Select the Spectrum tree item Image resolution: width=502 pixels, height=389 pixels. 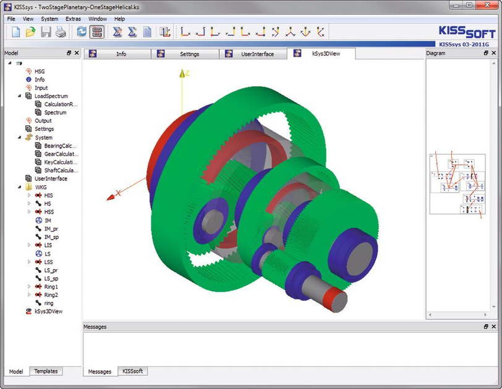click(56, 112)
